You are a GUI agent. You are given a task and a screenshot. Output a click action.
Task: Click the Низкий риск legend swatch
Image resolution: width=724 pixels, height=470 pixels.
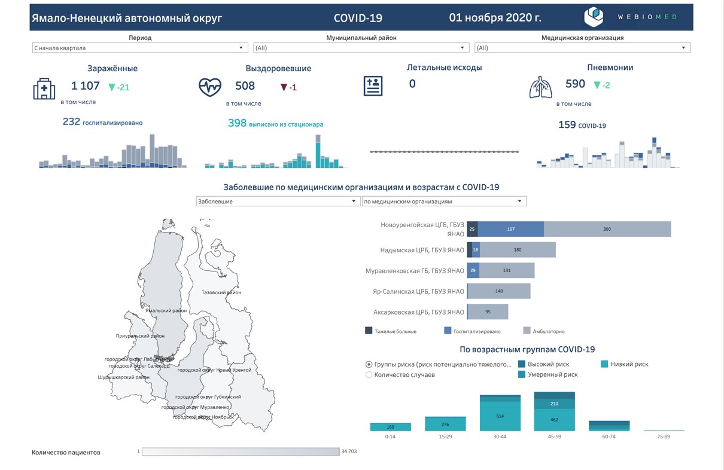pyautogui.click(x=604, y=364)
